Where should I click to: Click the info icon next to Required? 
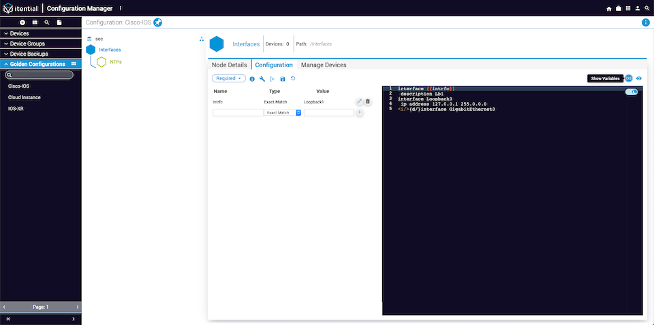(252, 79)
